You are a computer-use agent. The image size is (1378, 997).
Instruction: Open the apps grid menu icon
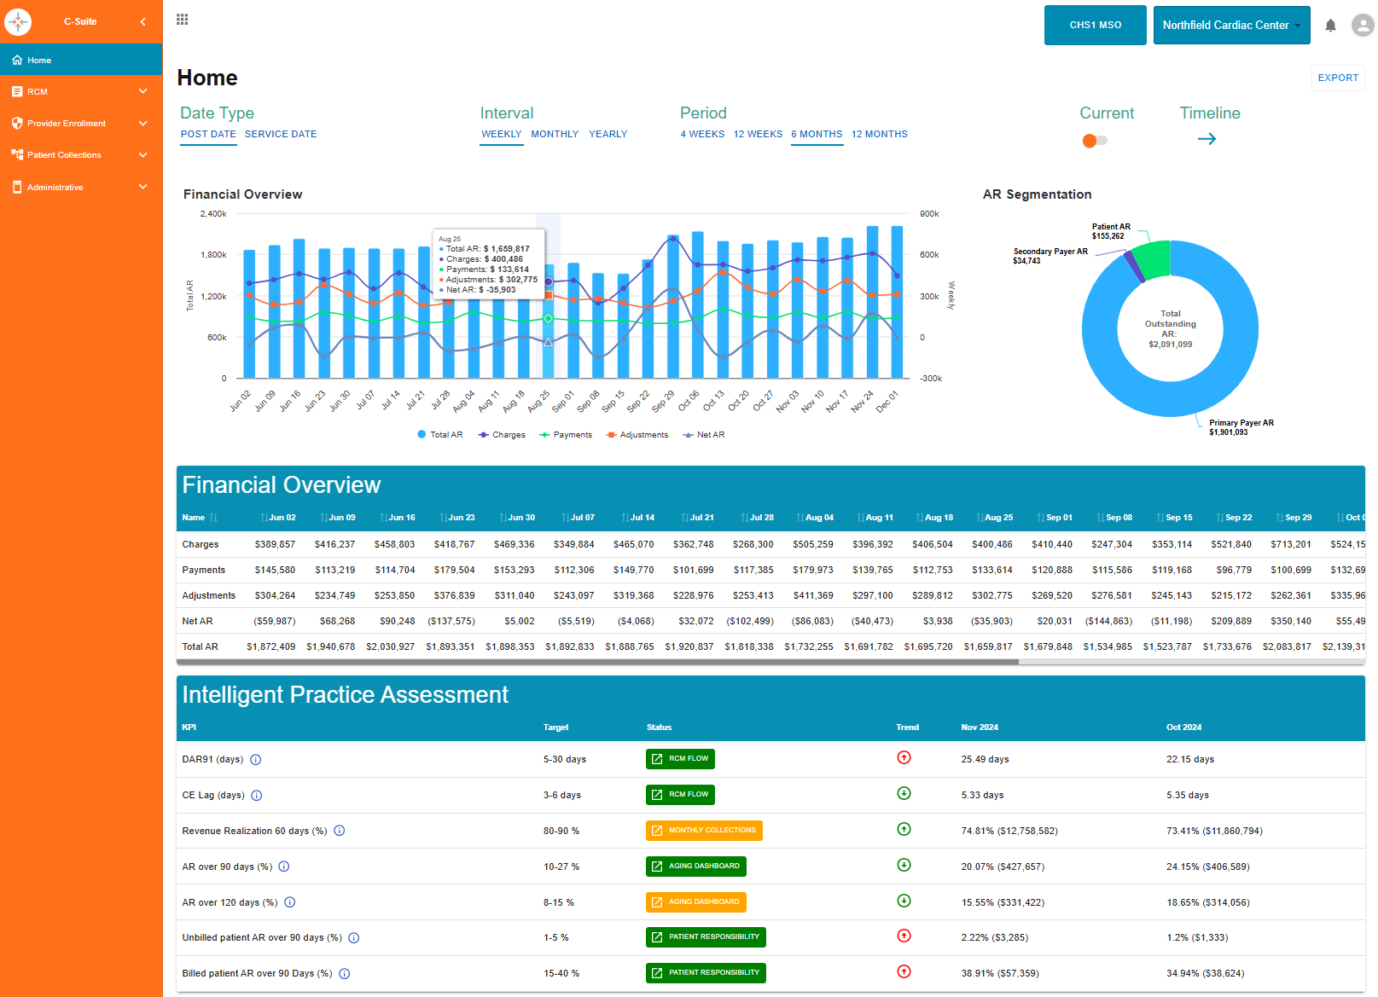(182, 20)
